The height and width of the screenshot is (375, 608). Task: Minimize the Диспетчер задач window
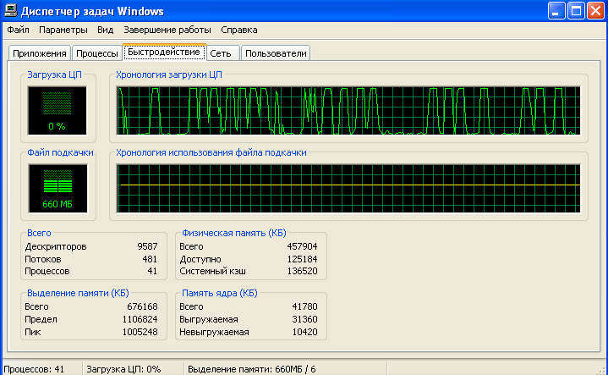[556, 10]
